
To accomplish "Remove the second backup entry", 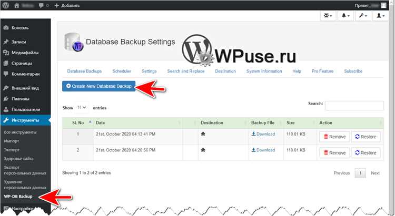I will click(x=334, y=152).
